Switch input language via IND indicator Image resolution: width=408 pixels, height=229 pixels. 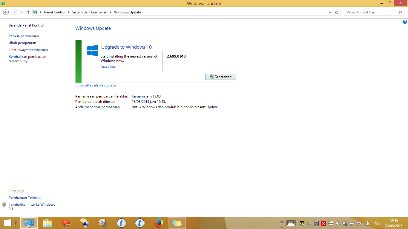pos(376,223)
